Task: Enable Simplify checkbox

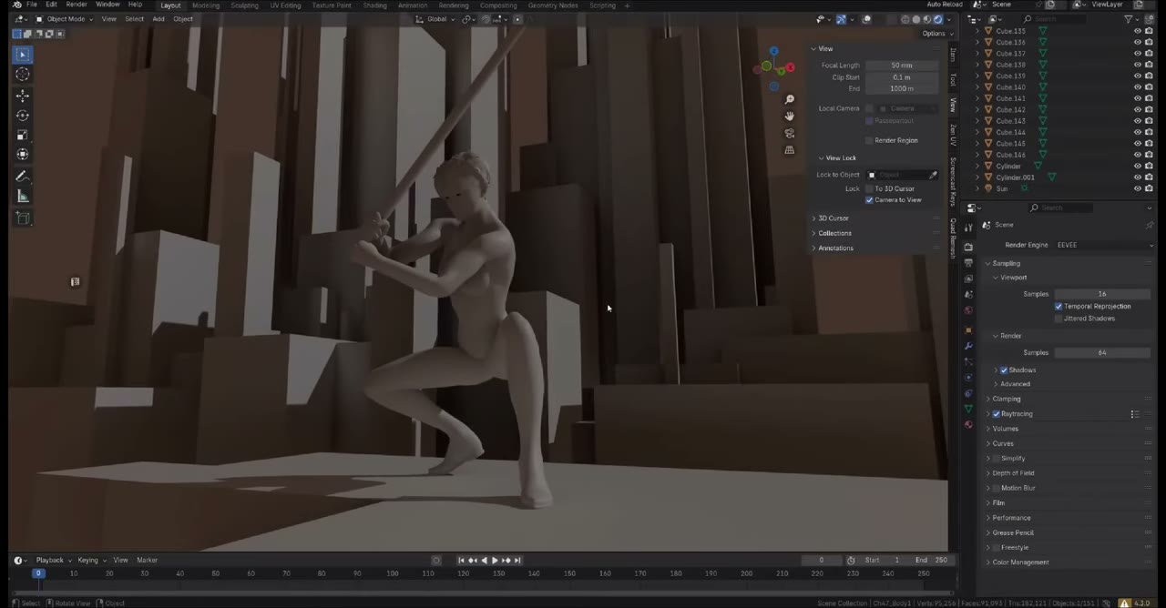Action: coord(997,459)
